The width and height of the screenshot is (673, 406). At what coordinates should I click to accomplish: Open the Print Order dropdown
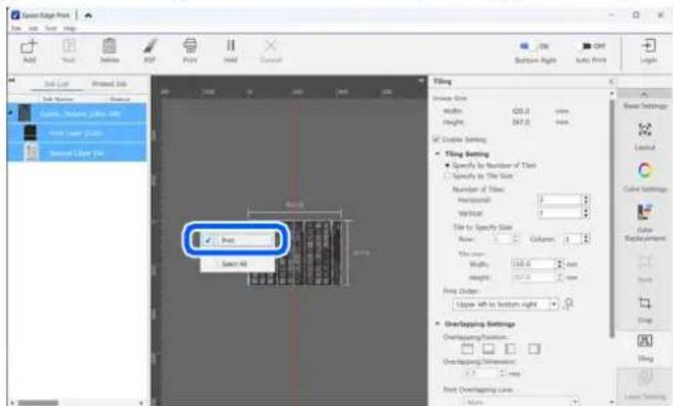pos(505,304)
